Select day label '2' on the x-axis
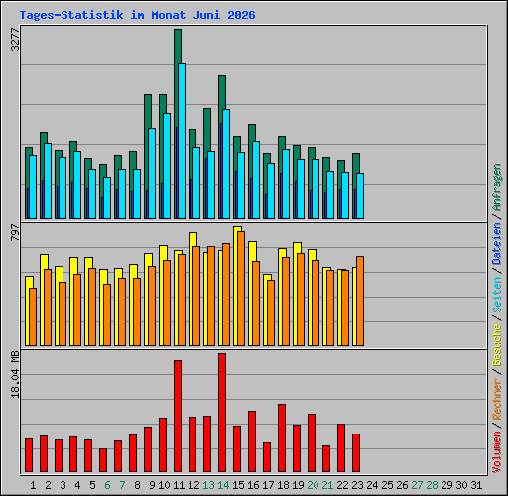508x496 pixels. tap(48, 485)
